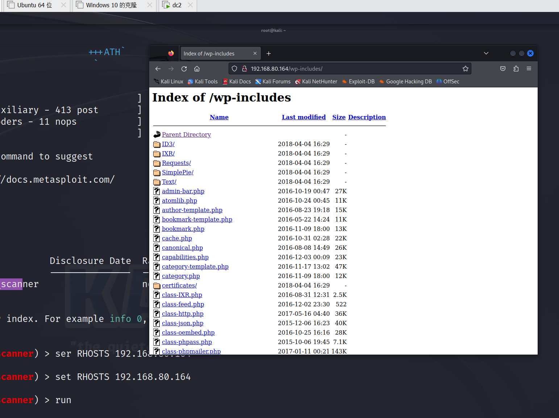This screenshot has height=418, width=559.
Task: Sort listing by Size header
Action: click(339, 117)
